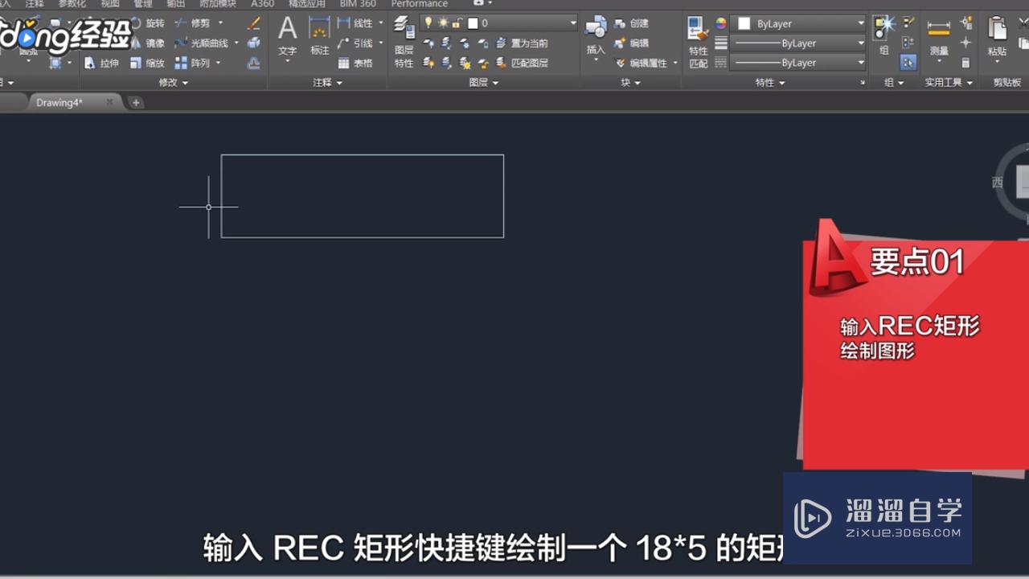1029x579 pixels.
Task: Open the Scale (缩放) tool
Action: (x=154, y=63)
